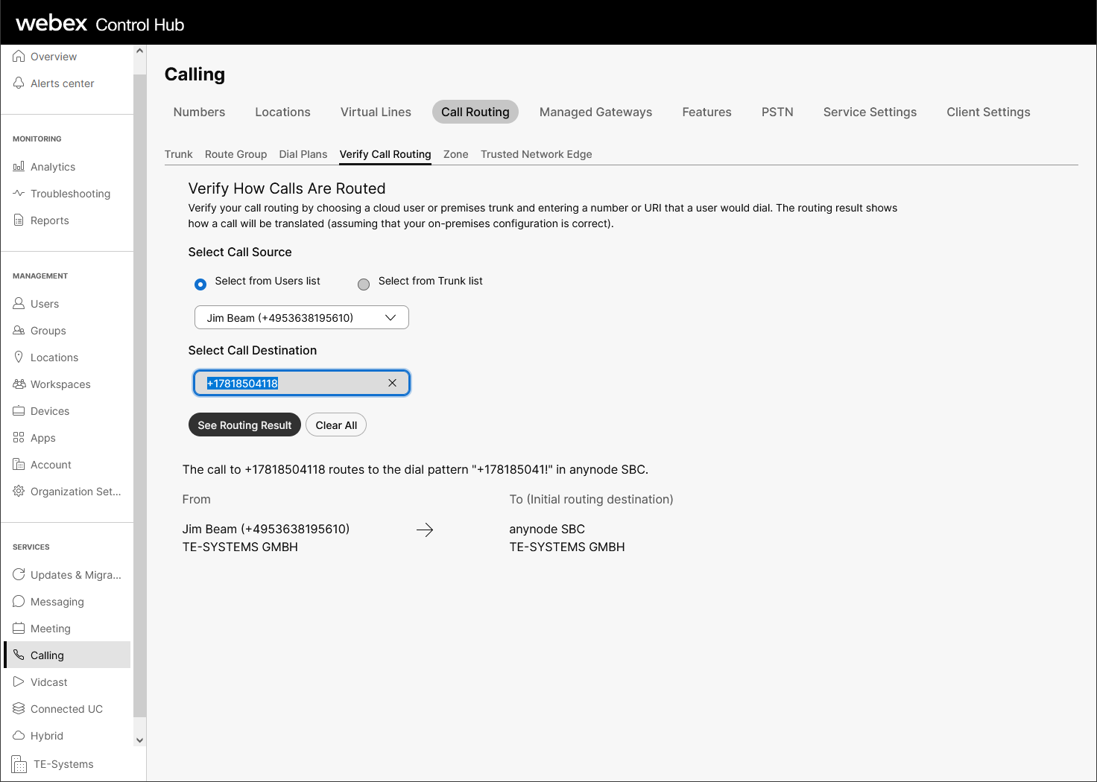
Task: Click the 'To (Initial routing destination)' label
Action: point(591,499)
